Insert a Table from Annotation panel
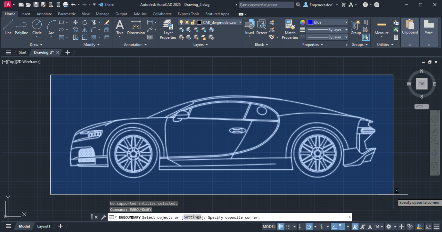 (150, 37)
